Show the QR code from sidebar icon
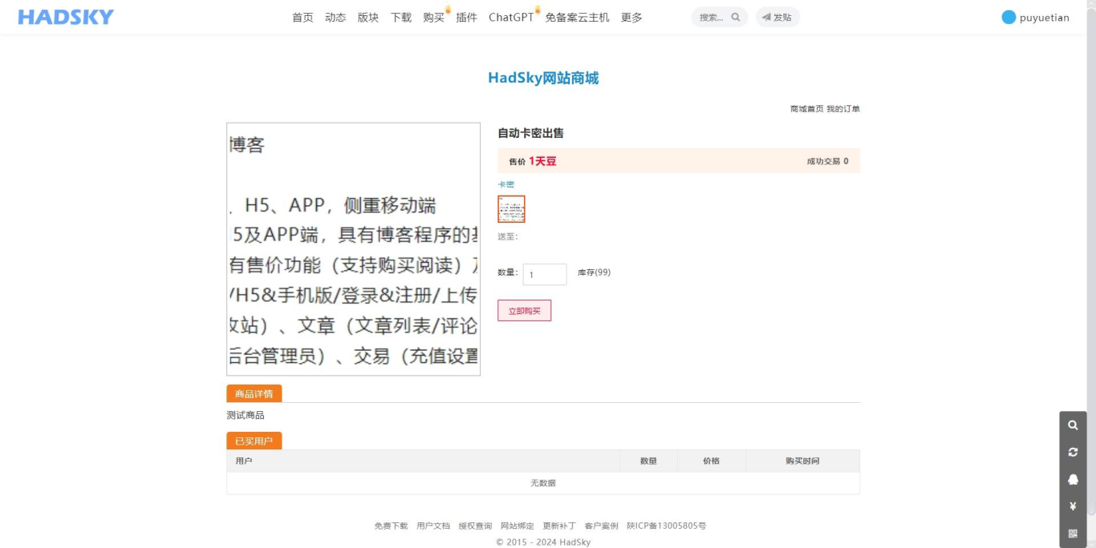1096x548 pixels. pos(1073,534)
